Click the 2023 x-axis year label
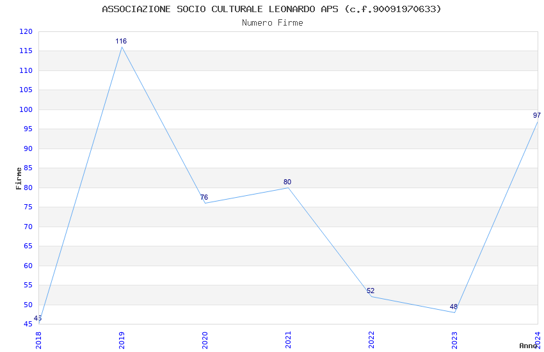The image size is (544, 352). tap(454, 340)
